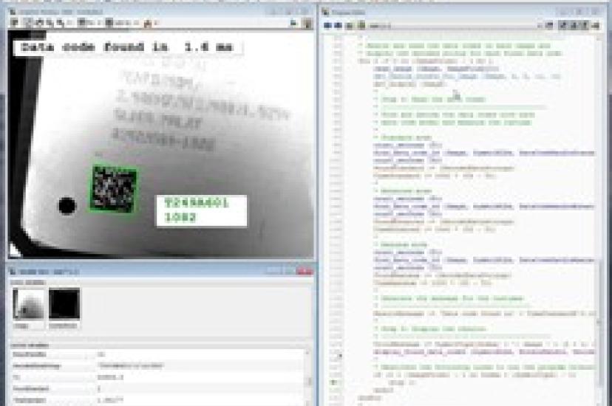The height and width of the screenshot is (406, 612).
Task: Click the fourth (green) icon in the Program window toolbar
Action: 362,26
